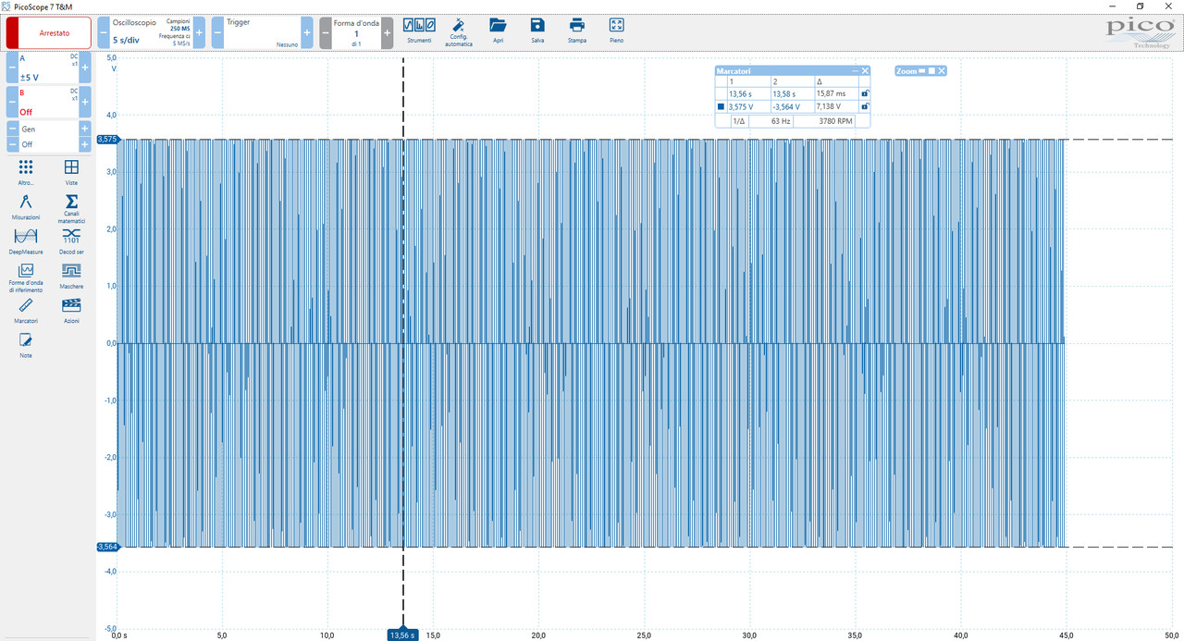Maximize the Zoom floating panel

[x=932, y=71]
